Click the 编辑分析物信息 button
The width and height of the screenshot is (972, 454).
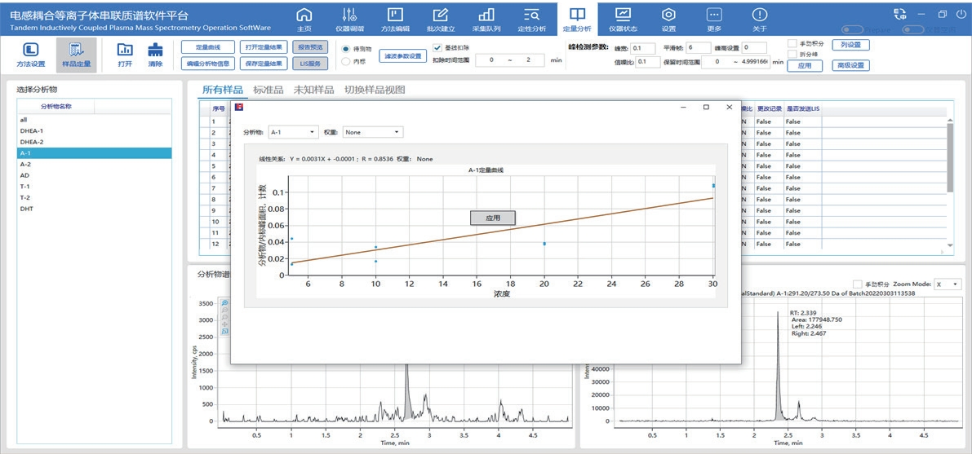pyautogui.click(x=208, y=64)
